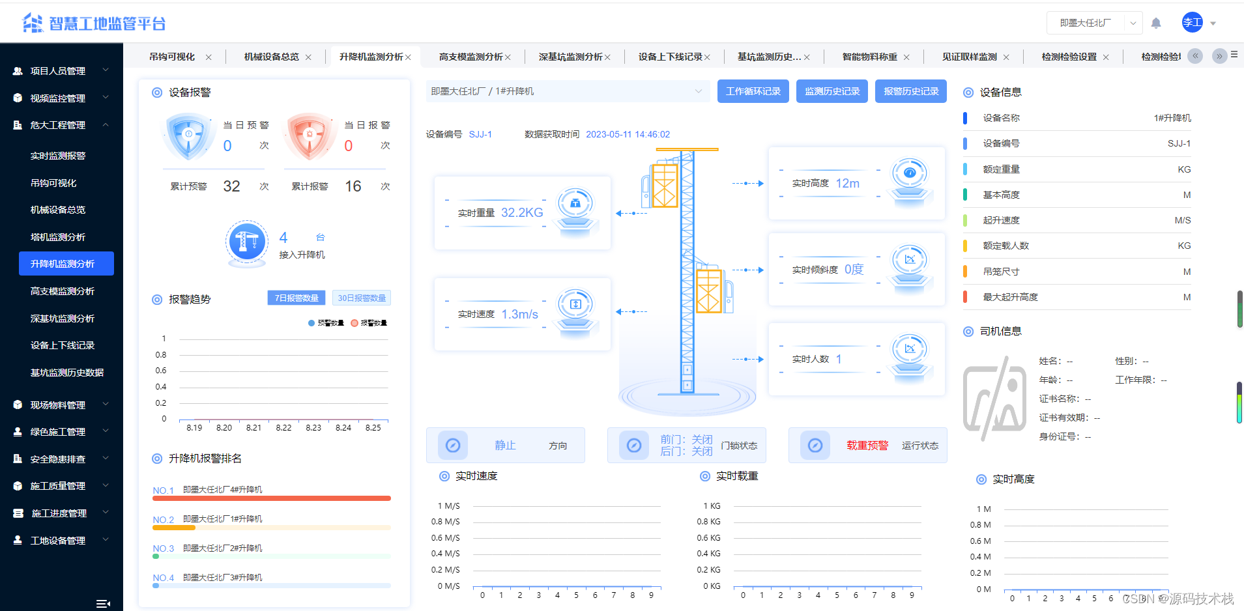Click the door lock status icon
This screenshot has height=611, width=1244.
(634, 446)
